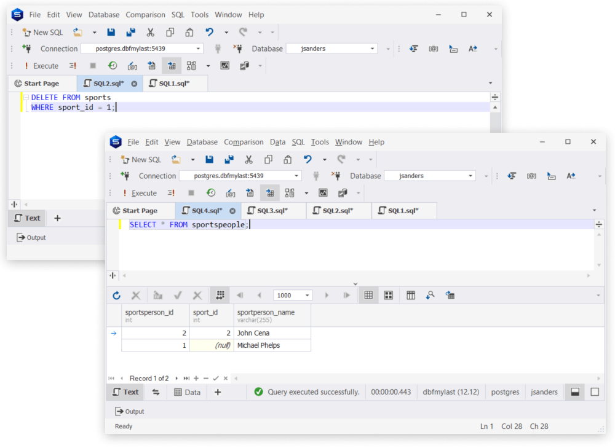Select the (null) sport_id cell
The image size is (615, 448).
tap(212, 345)
